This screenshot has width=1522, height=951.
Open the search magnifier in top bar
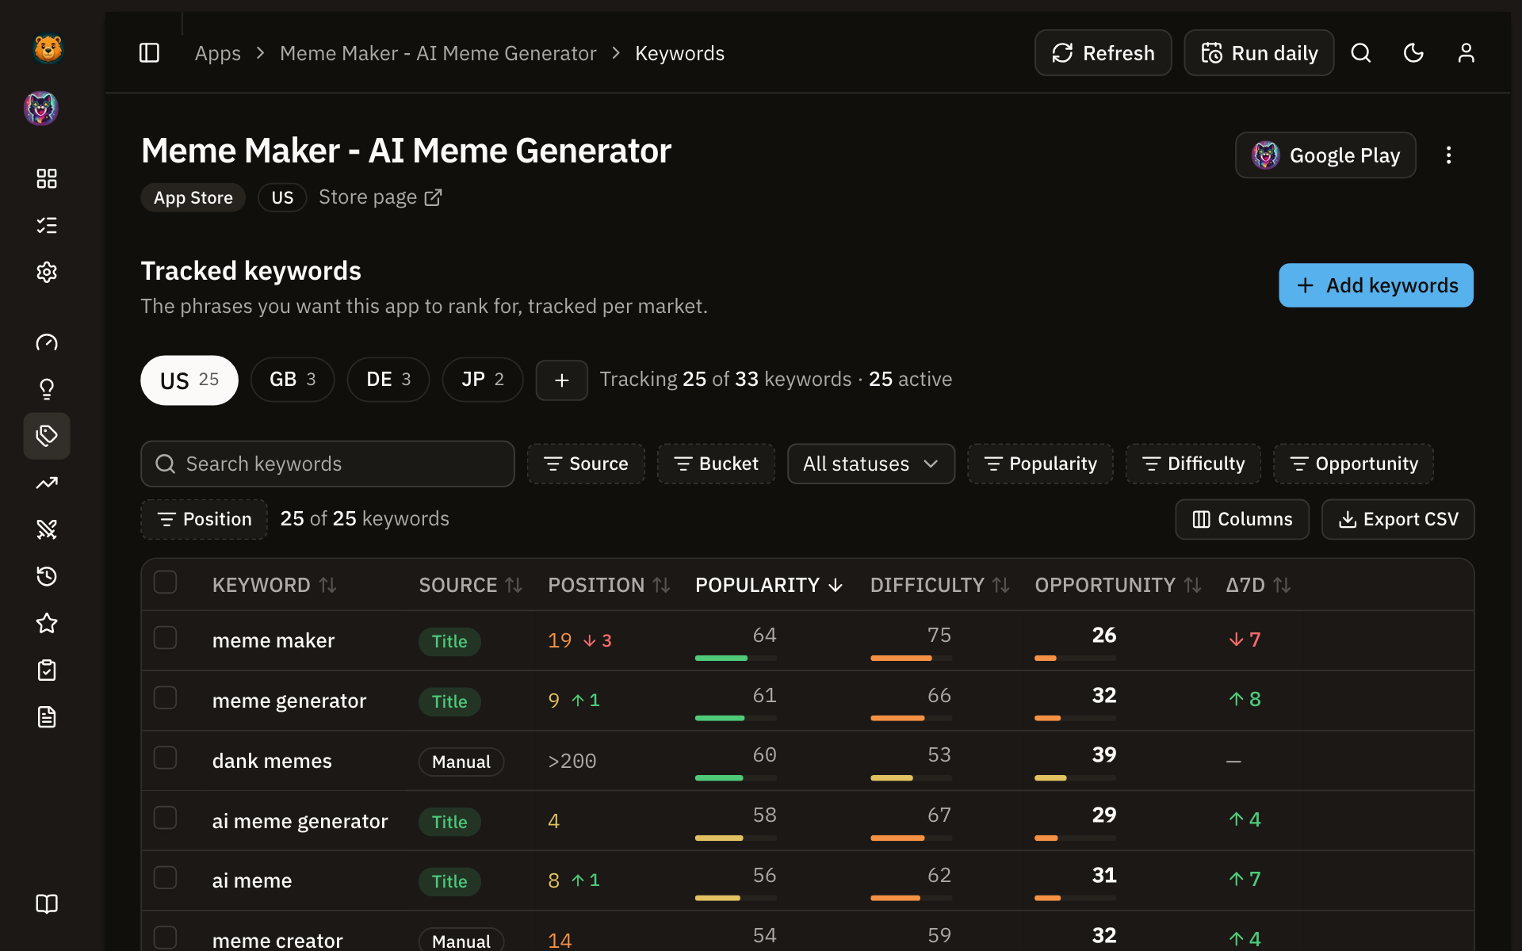1361,53
